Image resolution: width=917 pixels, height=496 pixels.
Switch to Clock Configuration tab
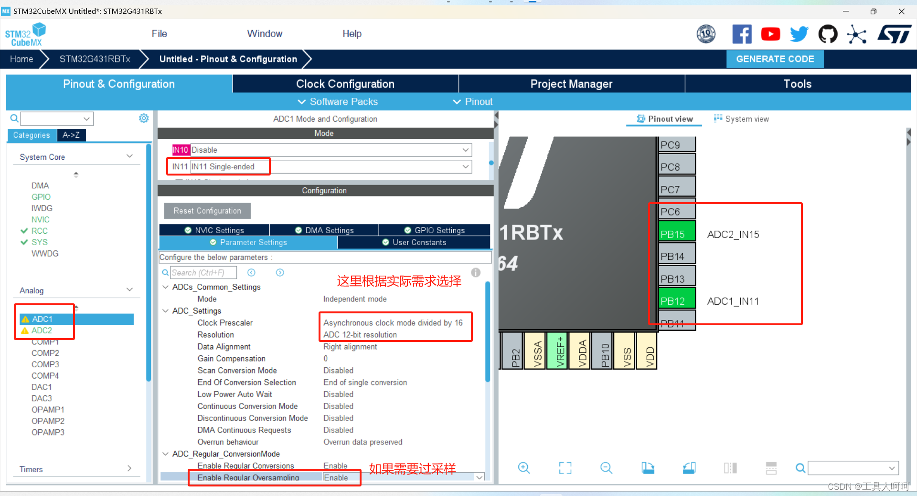tap(345, 84)
